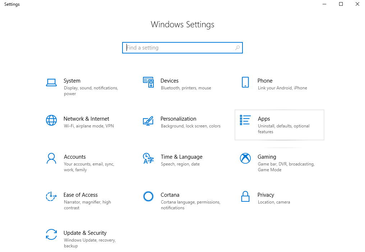Click 'Link your Android, iPhone' text
365x252 pixels.
pos(282,88)
